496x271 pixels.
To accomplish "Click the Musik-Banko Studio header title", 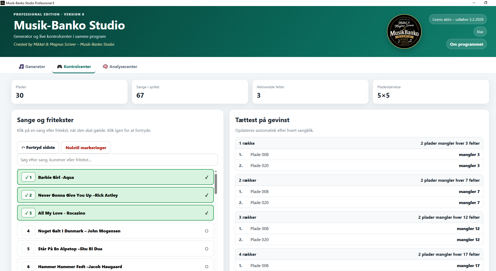I will 69,25.
